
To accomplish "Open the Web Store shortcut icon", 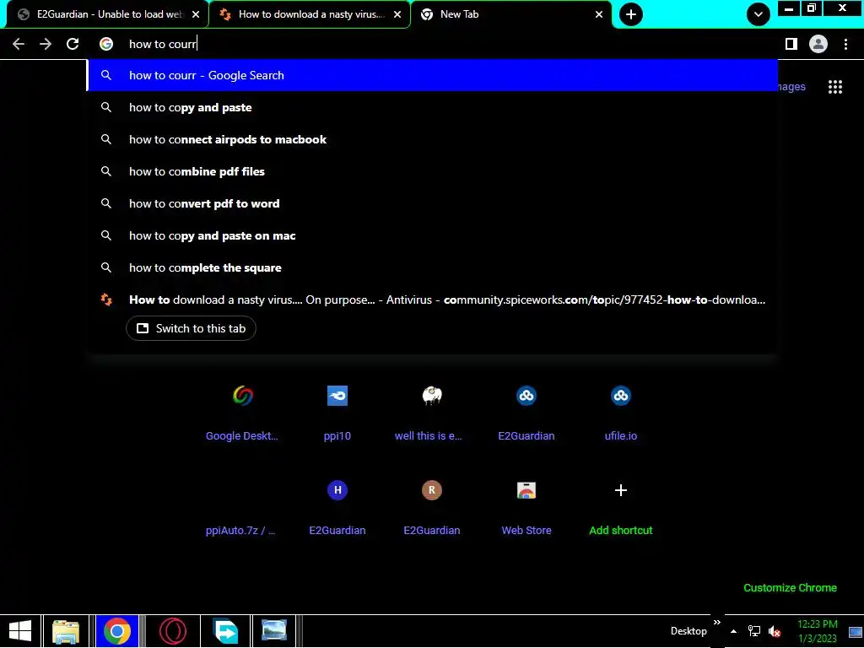I will pos(526,490).
